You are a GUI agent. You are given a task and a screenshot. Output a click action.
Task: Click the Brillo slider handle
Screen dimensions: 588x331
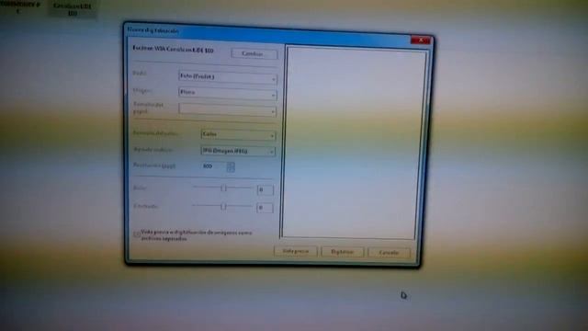click(223, 188)
